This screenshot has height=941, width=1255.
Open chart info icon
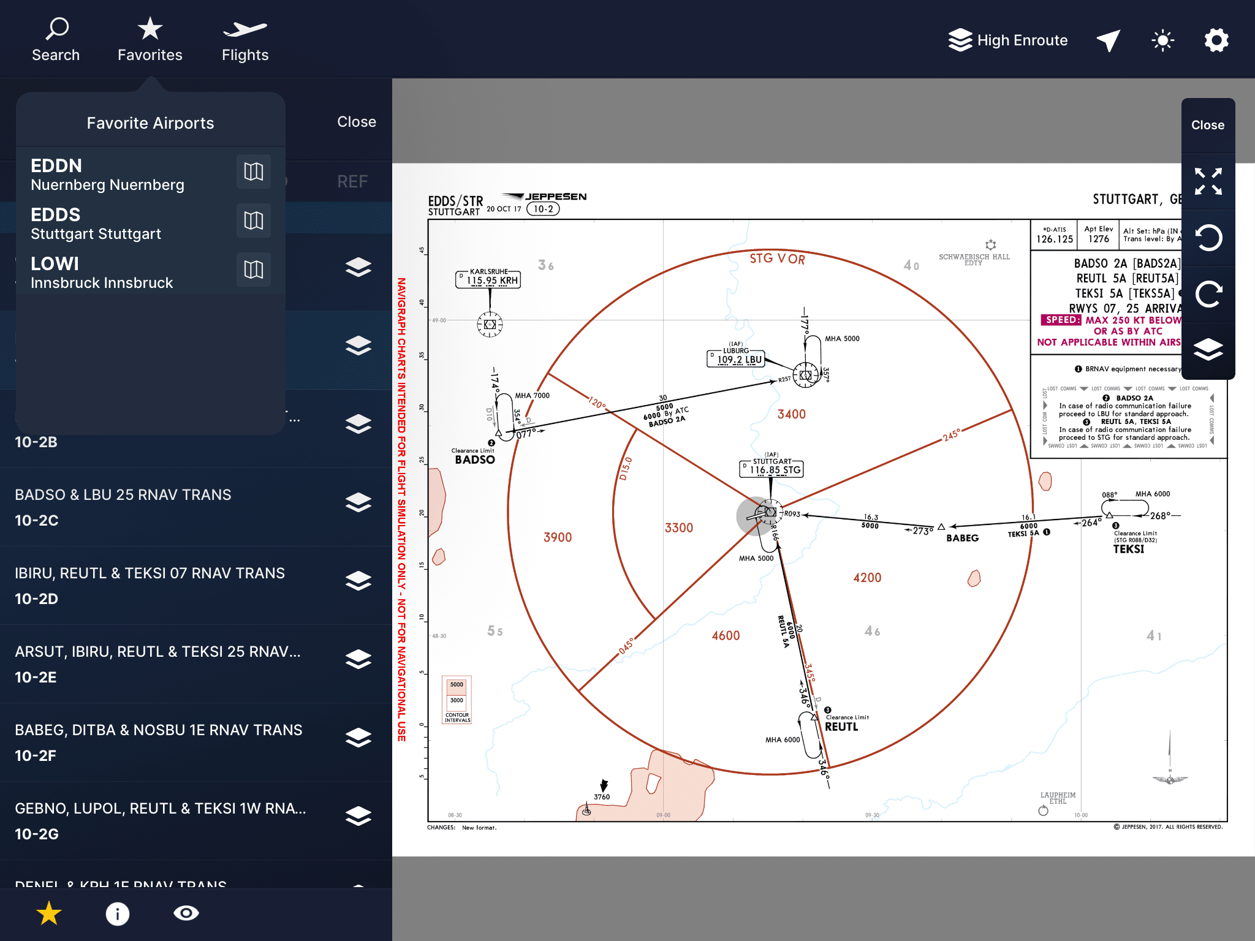click(x=118, y=913)
